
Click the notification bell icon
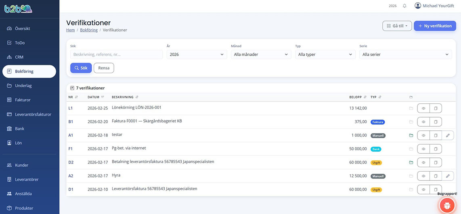(x=404, y=6)
